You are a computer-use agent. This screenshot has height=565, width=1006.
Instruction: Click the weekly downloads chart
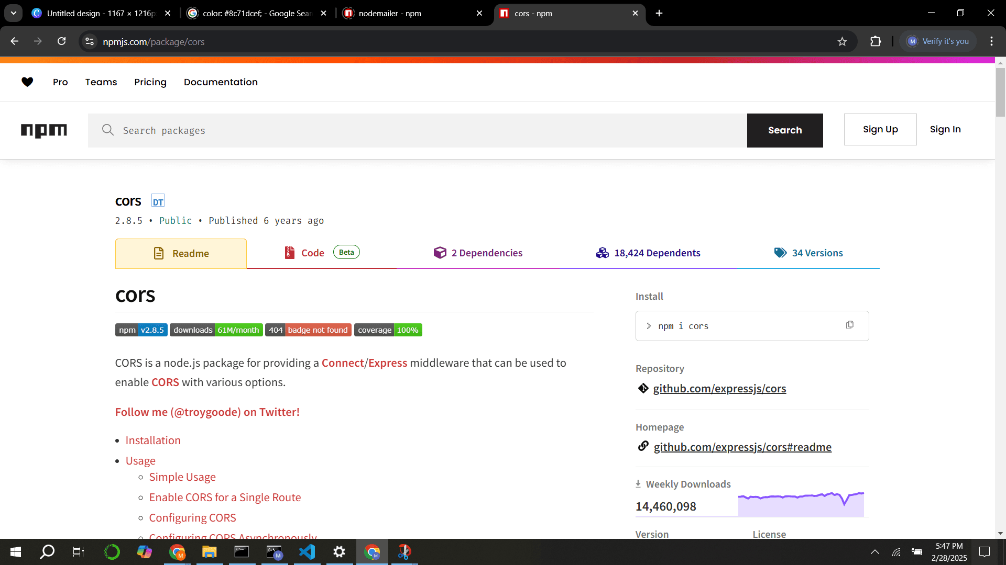coord(801,504)
